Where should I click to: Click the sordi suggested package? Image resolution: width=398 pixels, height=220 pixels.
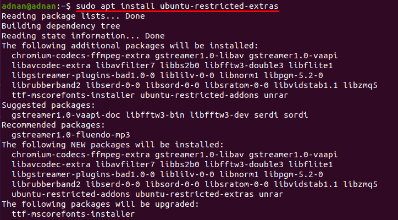(296, 115)
